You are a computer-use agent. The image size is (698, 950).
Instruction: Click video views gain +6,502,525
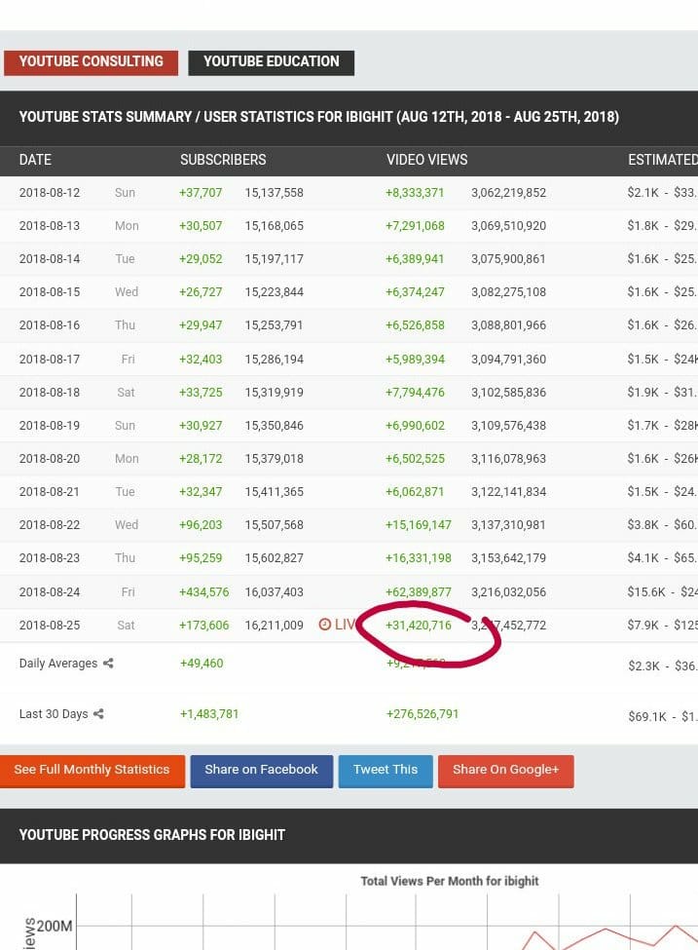415,459
